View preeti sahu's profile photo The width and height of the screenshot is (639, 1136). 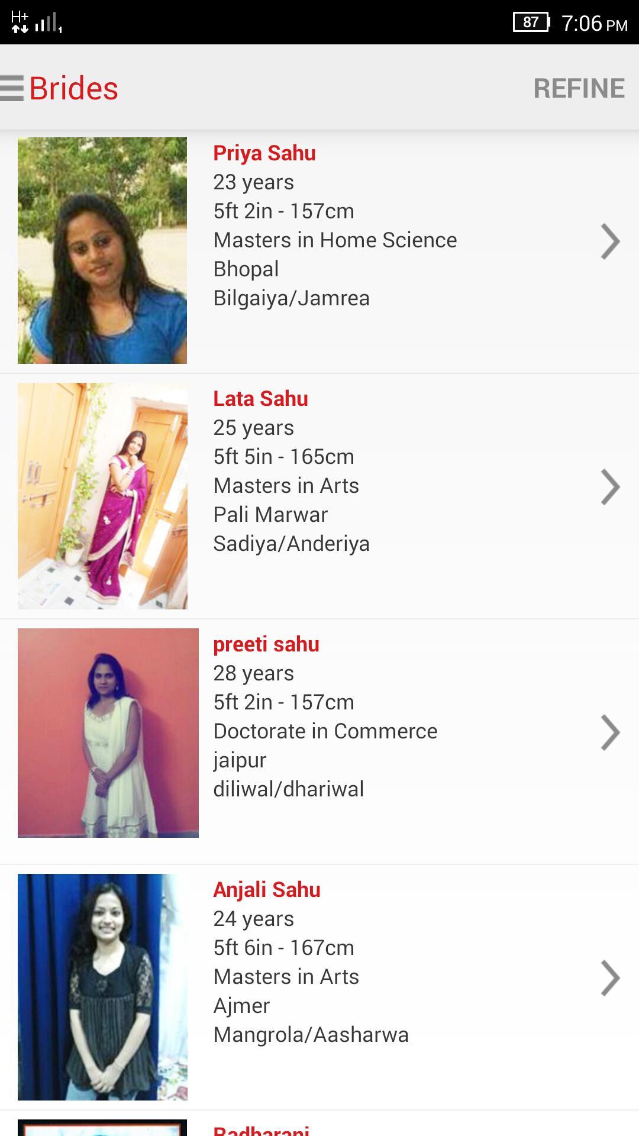coord(108,732)
